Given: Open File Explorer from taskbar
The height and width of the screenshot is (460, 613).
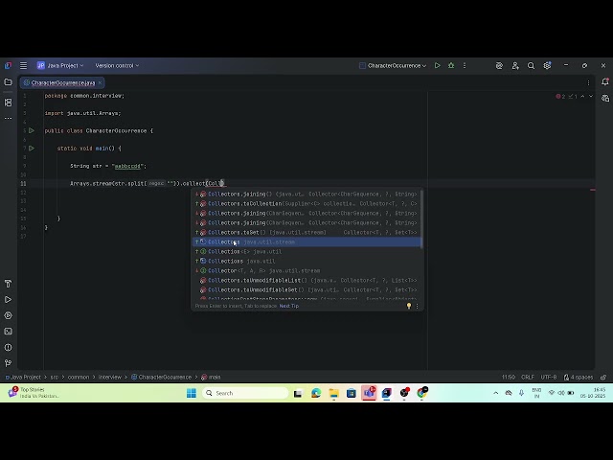Looking at the screenshot, I should point(333,393).
